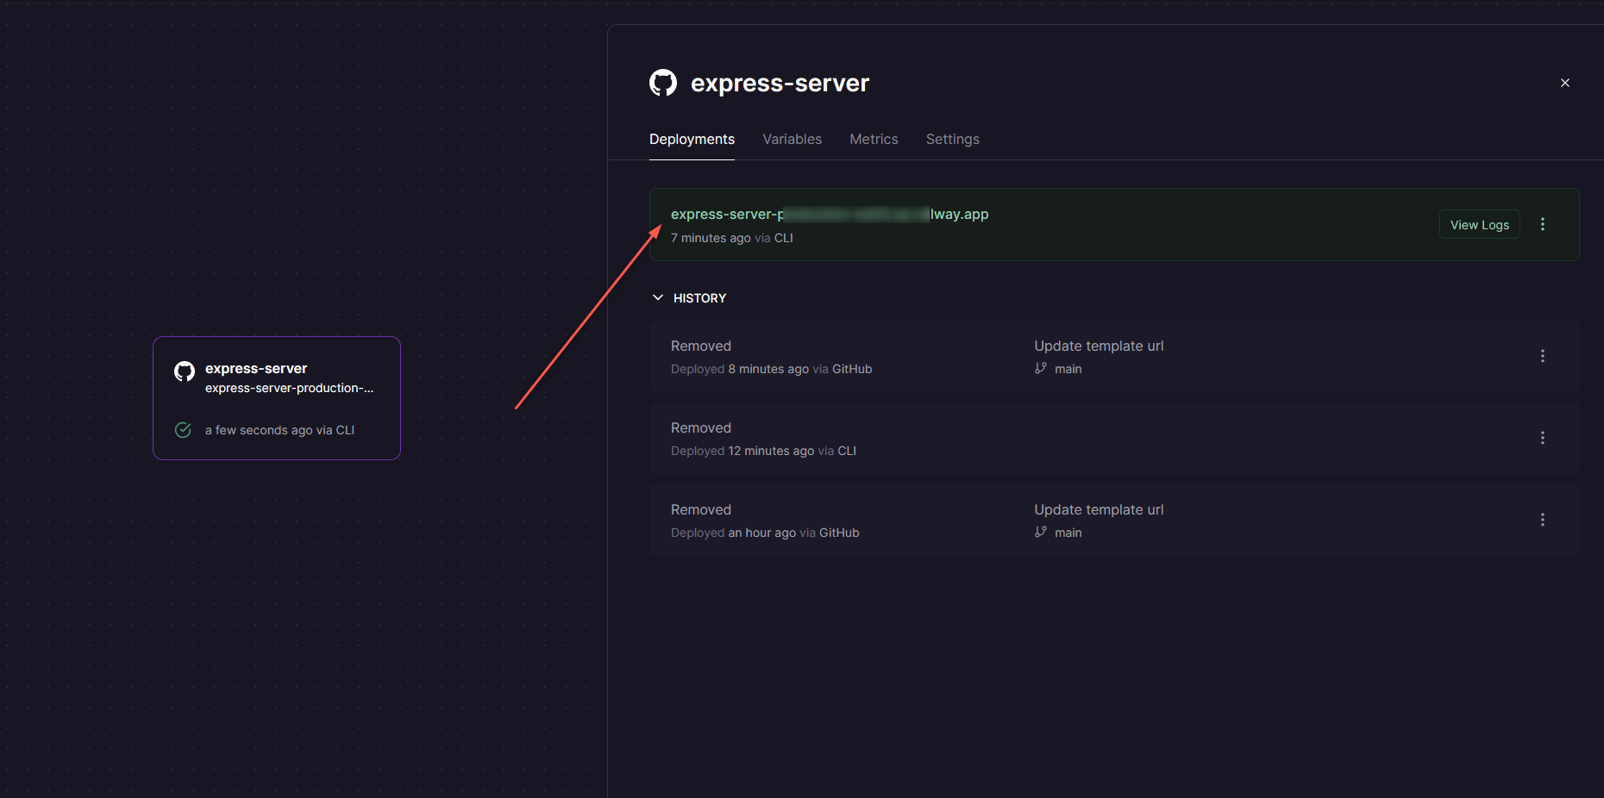Switch to the Variables tab
Image resolution: width=1604 pixels, height=798 pixels.
pos(792,139)
